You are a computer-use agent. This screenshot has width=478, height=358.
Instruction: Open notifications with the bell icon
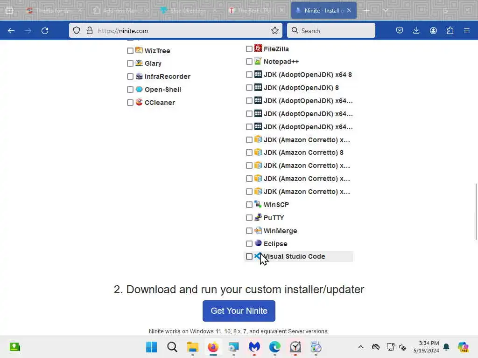coord(446,347)
